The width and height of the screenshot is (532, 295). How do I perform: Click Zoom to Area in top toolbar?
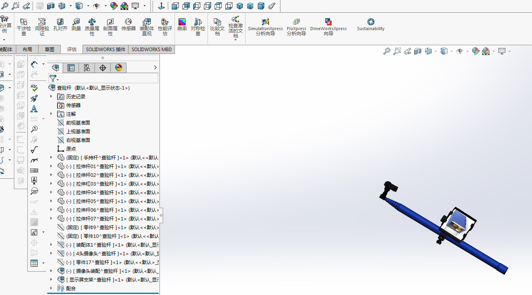pos(15,6)
